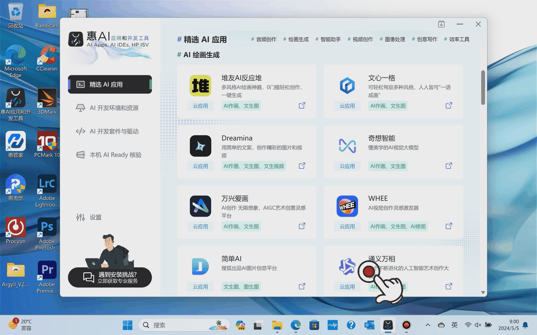Open external link for 堆友AI反应堆
The image size is (537, 335).
(x=302, y=105)
